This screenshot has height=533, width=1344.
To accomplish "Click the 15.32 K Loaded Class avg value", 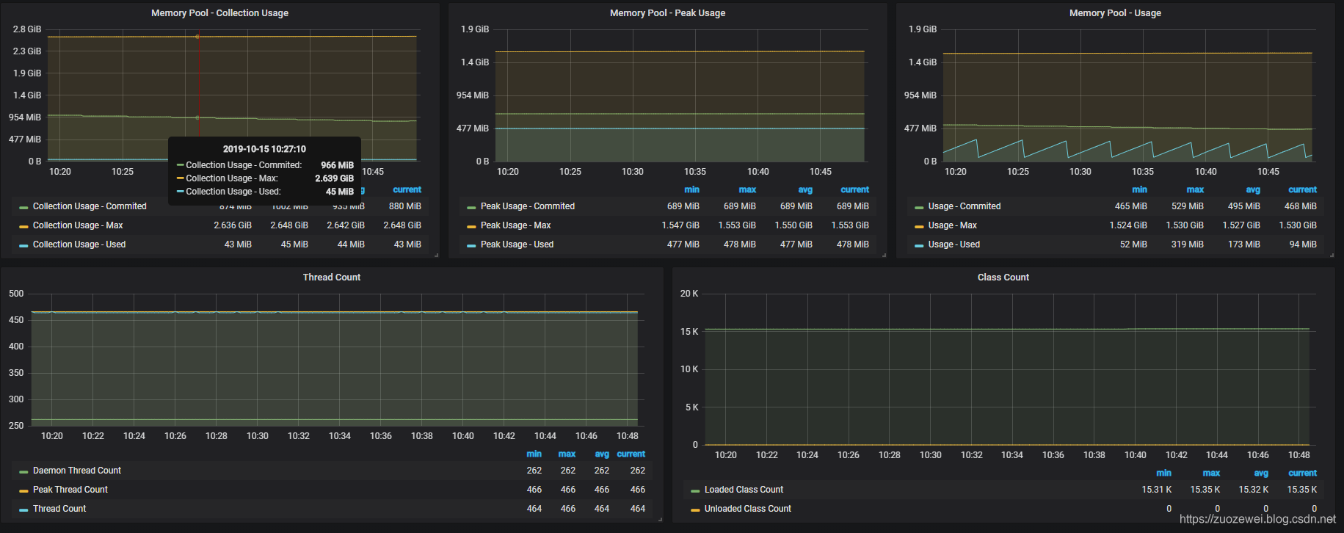I will [1253, 490].
